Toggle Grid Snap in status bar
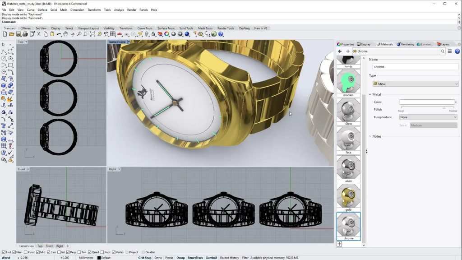Image resolution: width=462 pixels, height=260 pixels. pos(144,258)
